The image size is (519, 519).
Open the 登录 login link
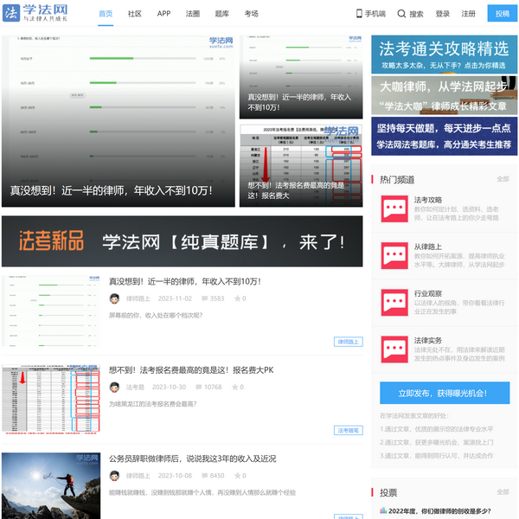tap(443, 14)
